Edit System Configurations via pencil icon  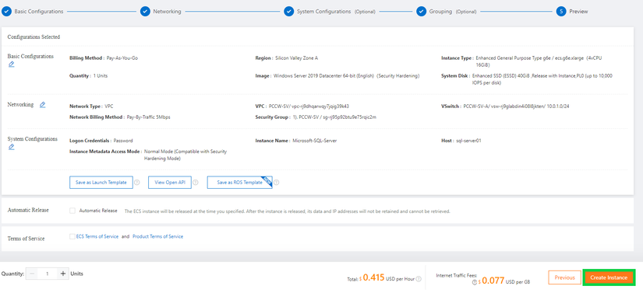point(12,147)
